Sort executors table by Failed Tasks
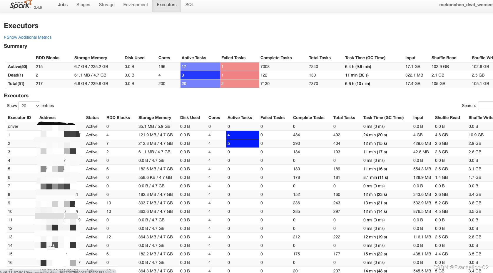The image size is (493, 273). [273, 118]
